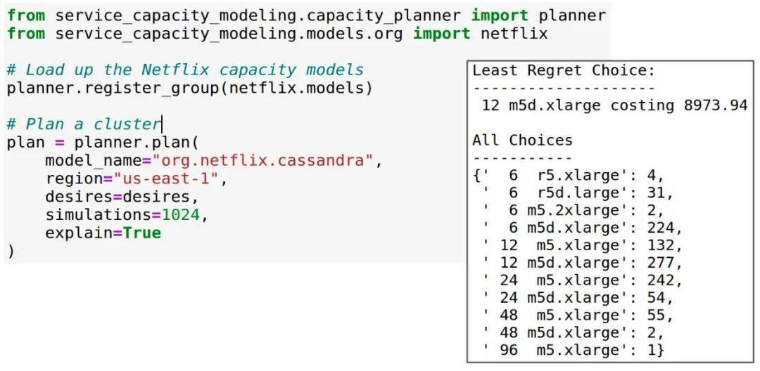Click 'Least Regret Choice:' heading in output
This screenshot has height=371, width=760.
pyautogui.click(x=564, y=71)
